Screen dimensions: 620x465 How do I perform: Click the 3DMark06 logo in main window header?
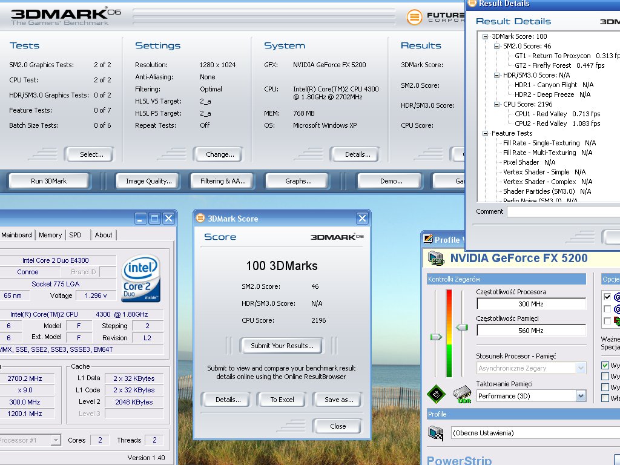coord(66,16)
